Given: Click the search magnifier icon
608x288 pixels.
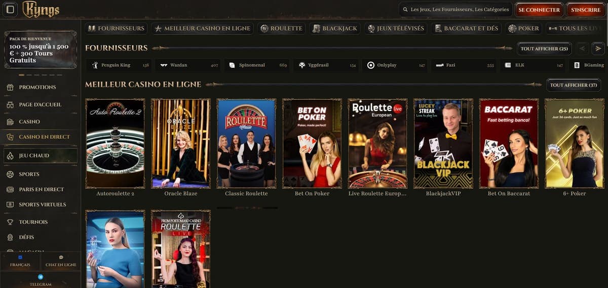Looking at the screenshot, I should (x=405, y=10).
